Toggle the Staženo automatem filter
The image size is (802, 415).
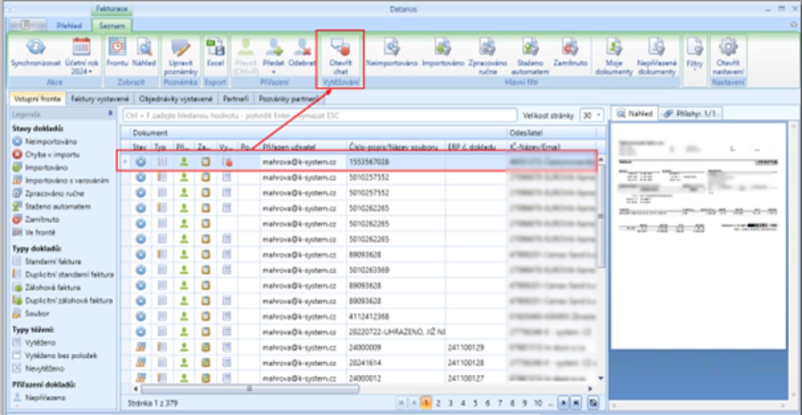[529, 48]
